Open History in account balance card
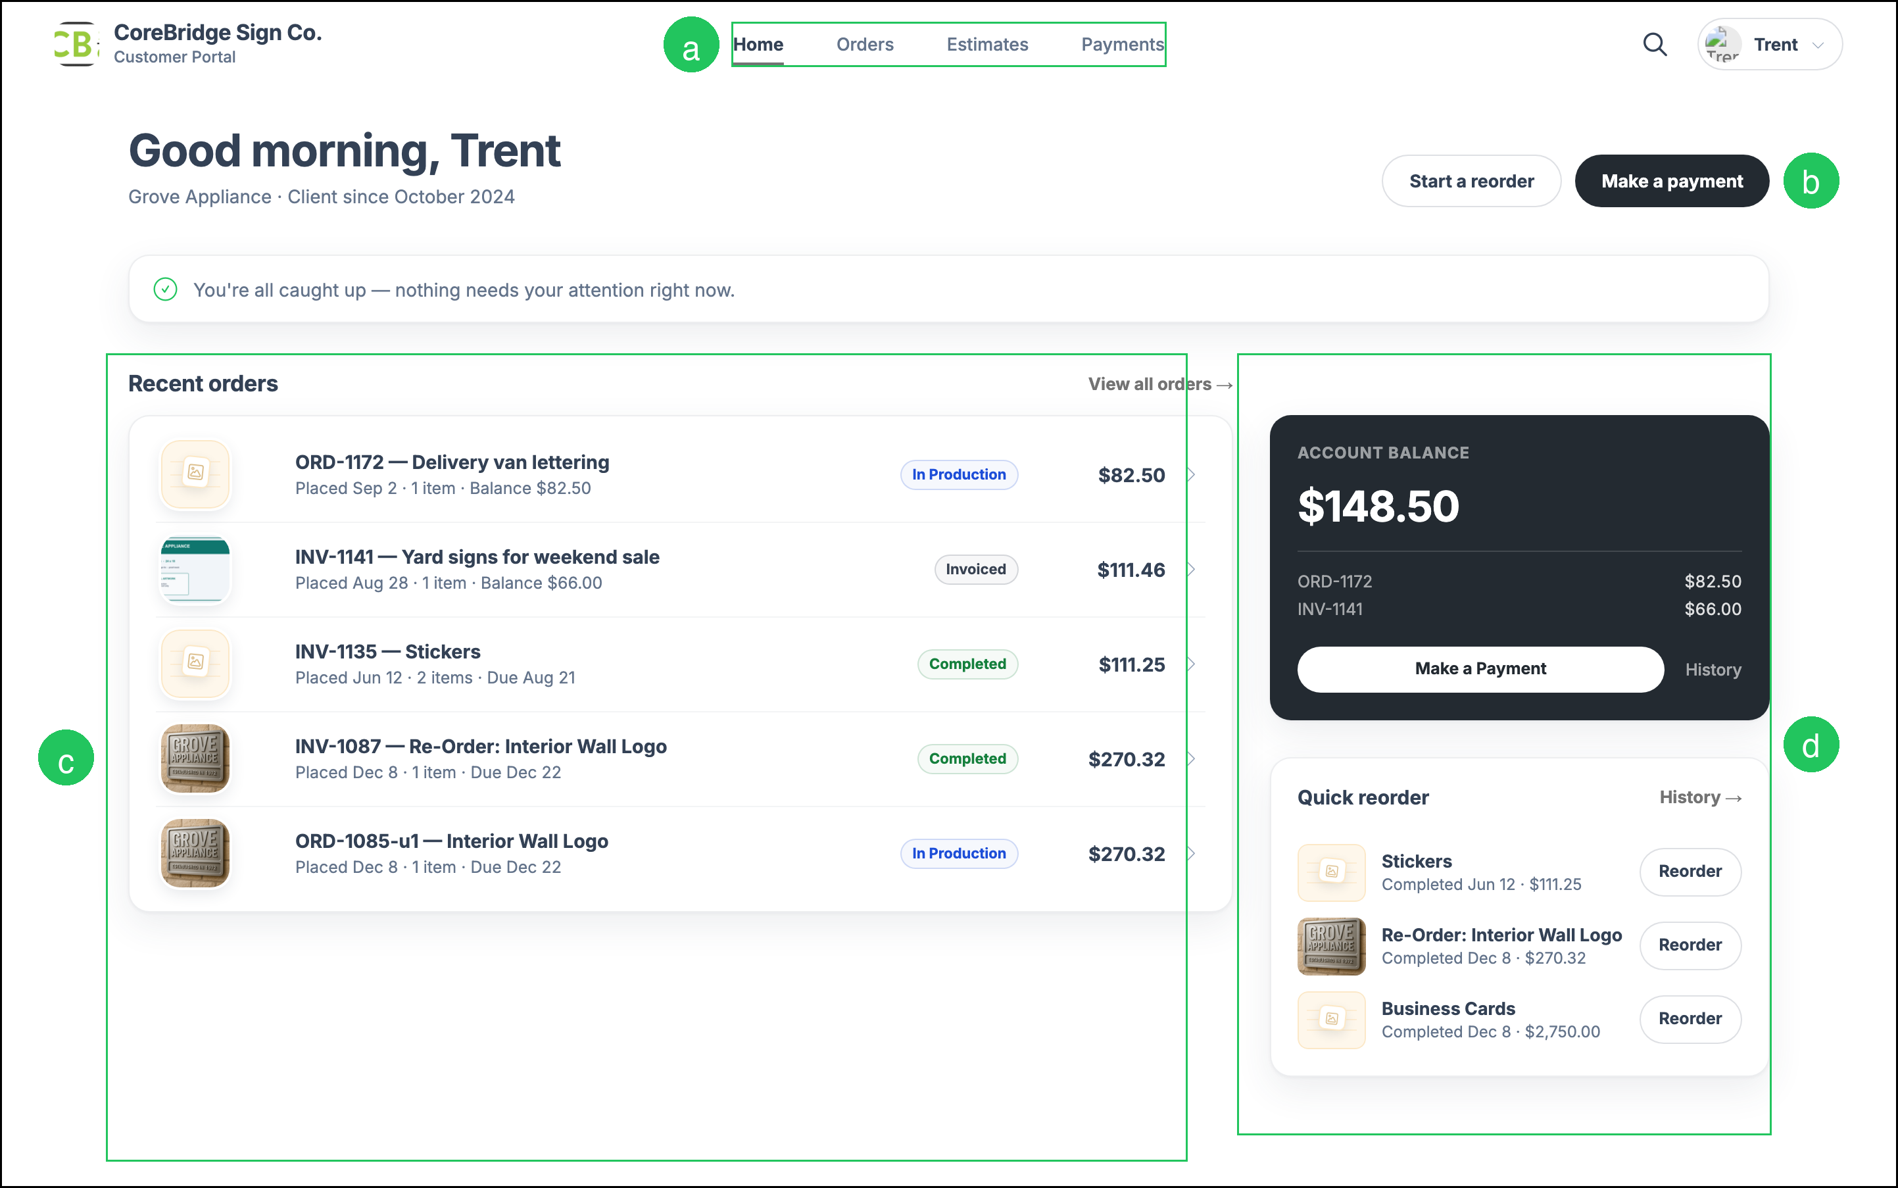Image resolution: width=1898 pixels, height=1188 pixels. click(1713, 670)
